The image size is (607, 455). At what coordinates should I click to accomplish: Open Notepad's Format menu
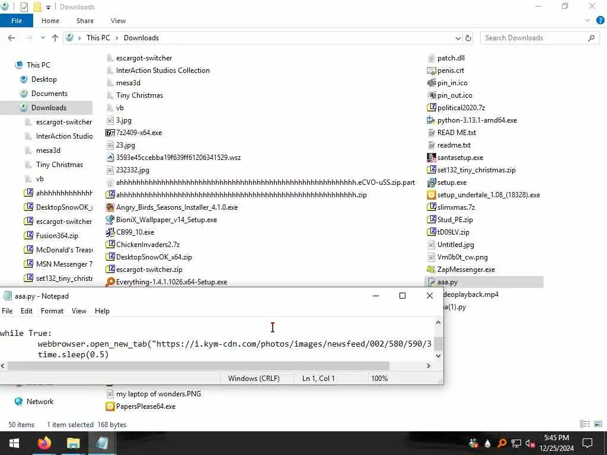pos(52,310)
